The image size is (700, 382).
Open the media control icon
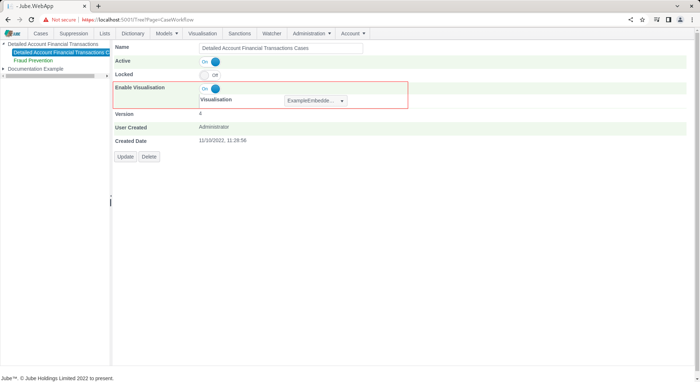[x=657, y=20]
